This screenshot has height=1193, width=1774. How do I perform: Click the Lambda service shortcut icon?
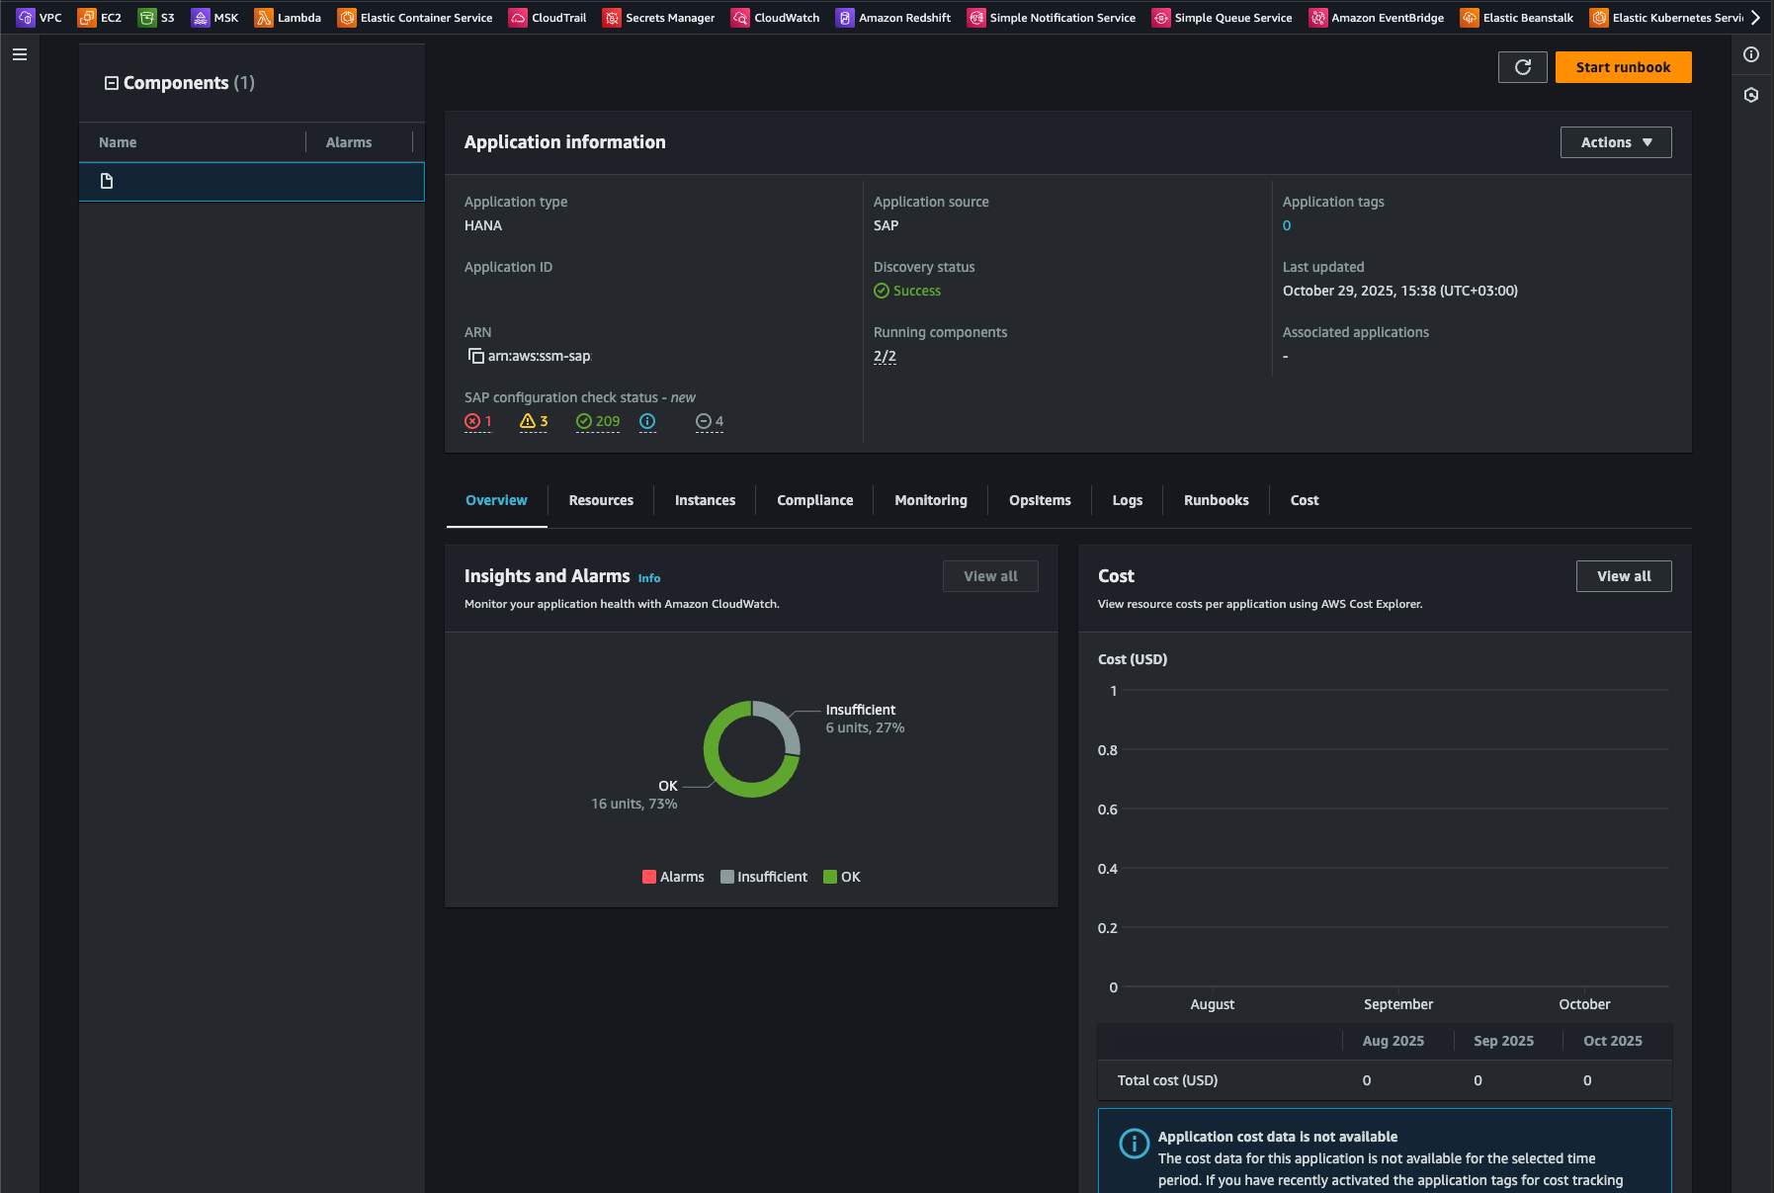264,18
